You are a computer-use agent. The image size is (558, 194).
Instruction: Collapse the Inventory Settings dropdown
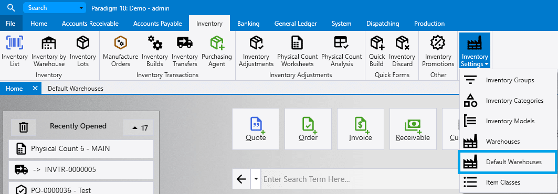(x=475, y=51)
